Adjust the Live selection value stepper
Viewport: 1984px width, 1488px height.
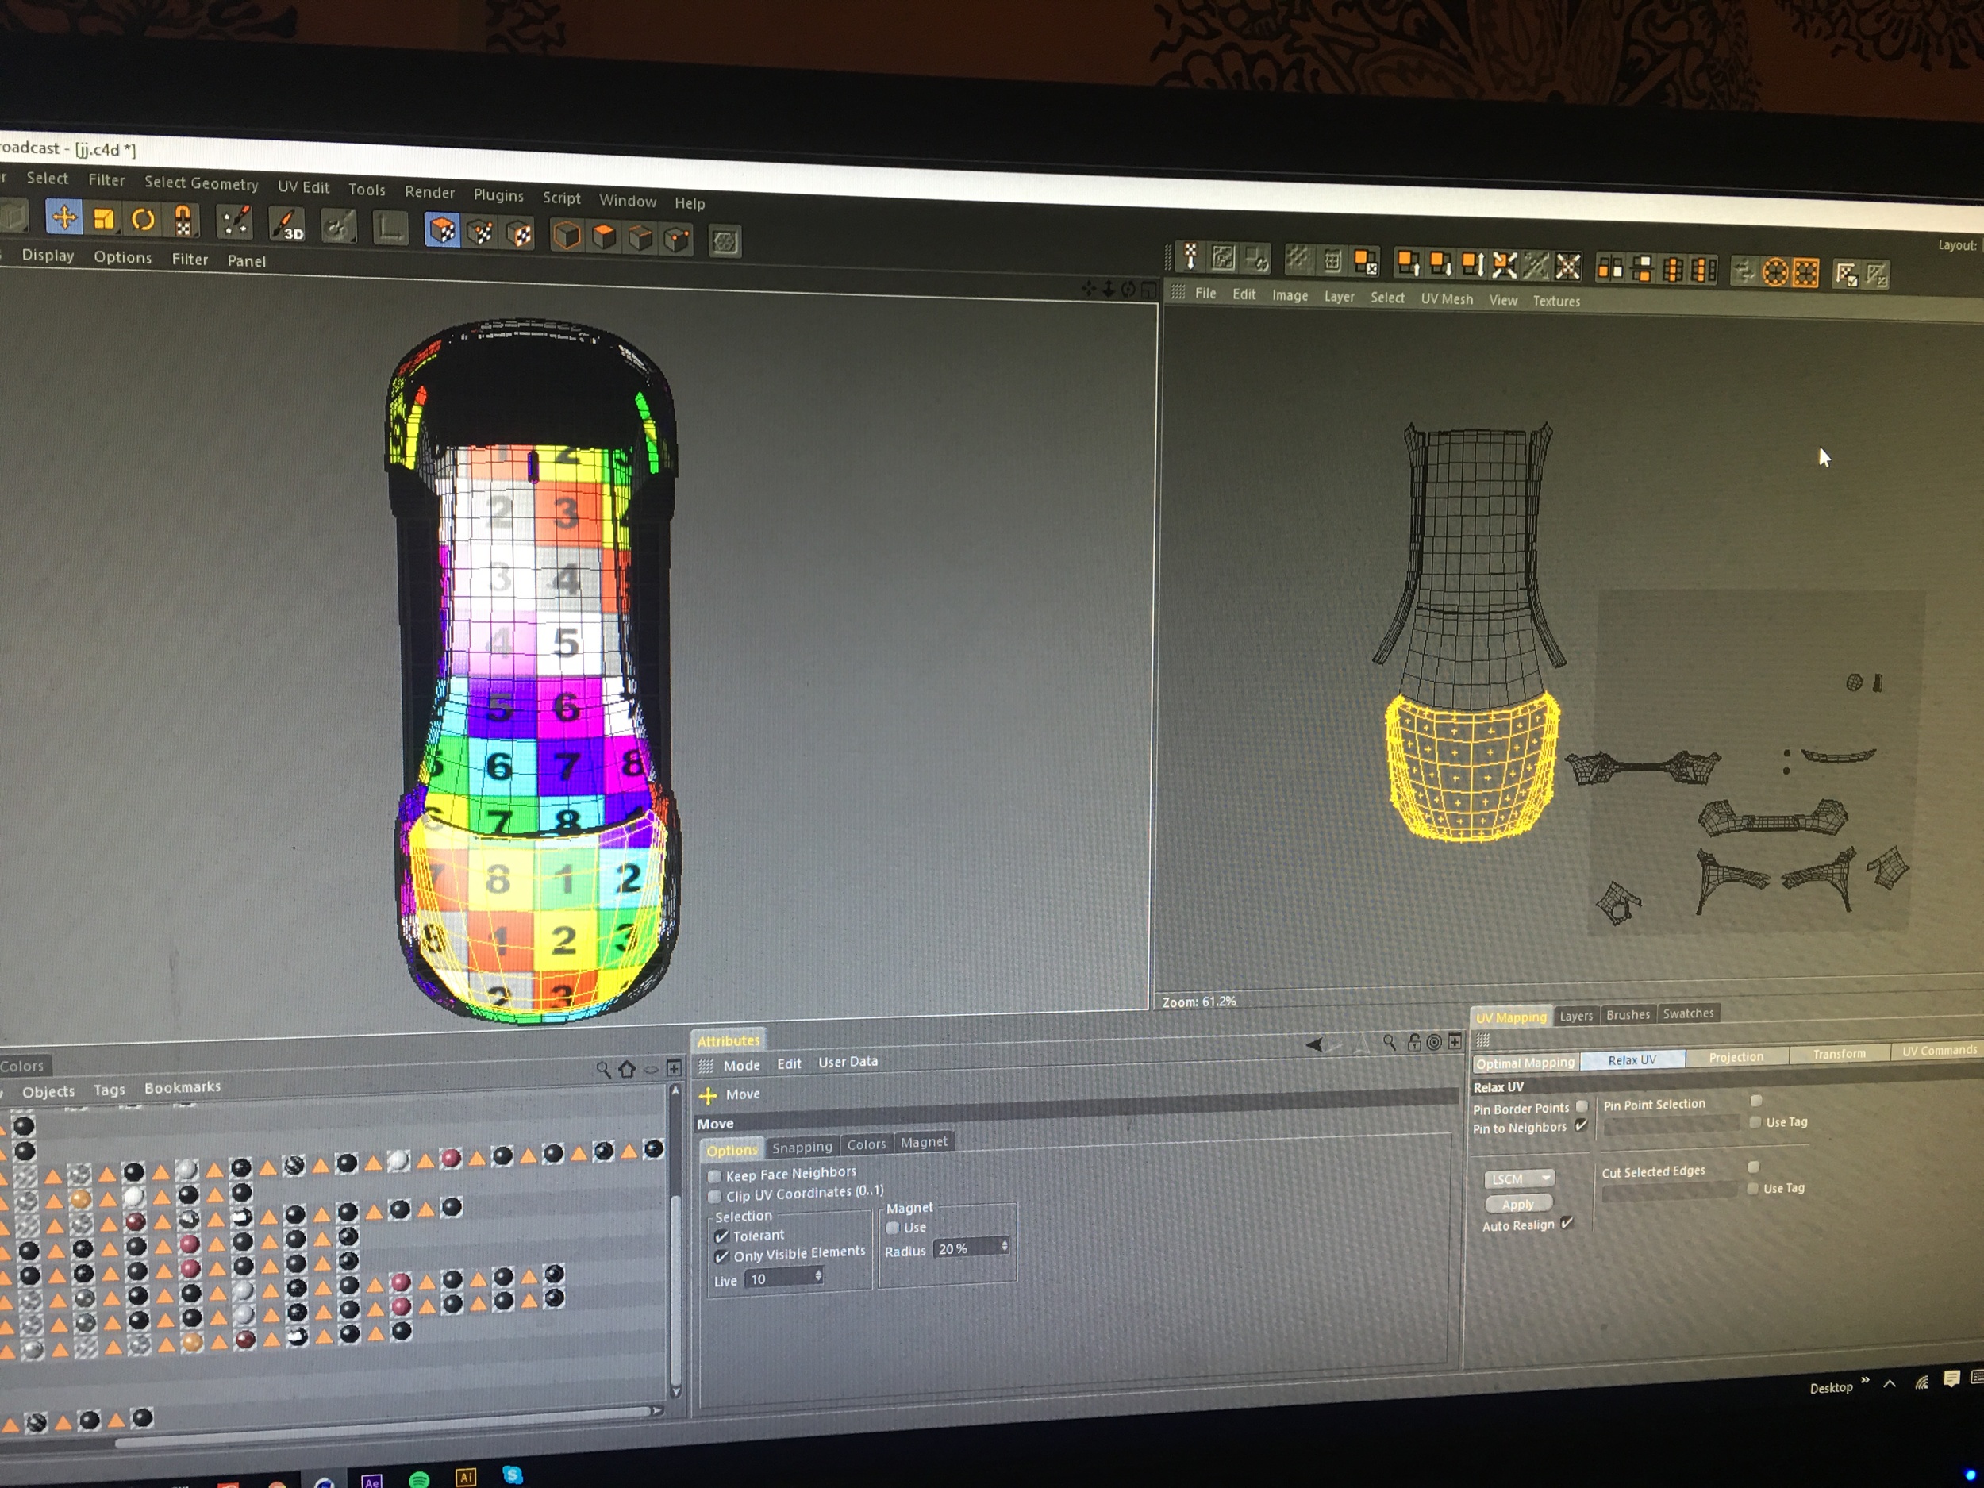(x=818, y=1277)
